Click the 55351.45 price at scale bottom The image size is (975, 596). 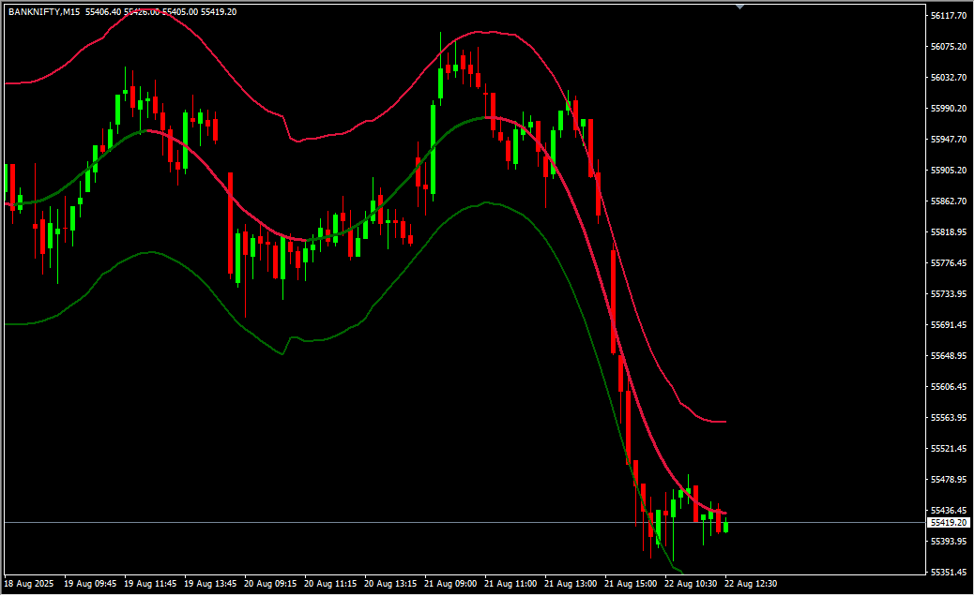[948, 573]
